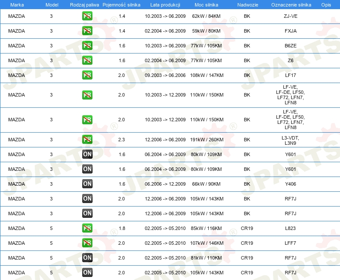Click power value 59kW / 80KM
This screenshot has height=280, width=340.
pos(206,31)
